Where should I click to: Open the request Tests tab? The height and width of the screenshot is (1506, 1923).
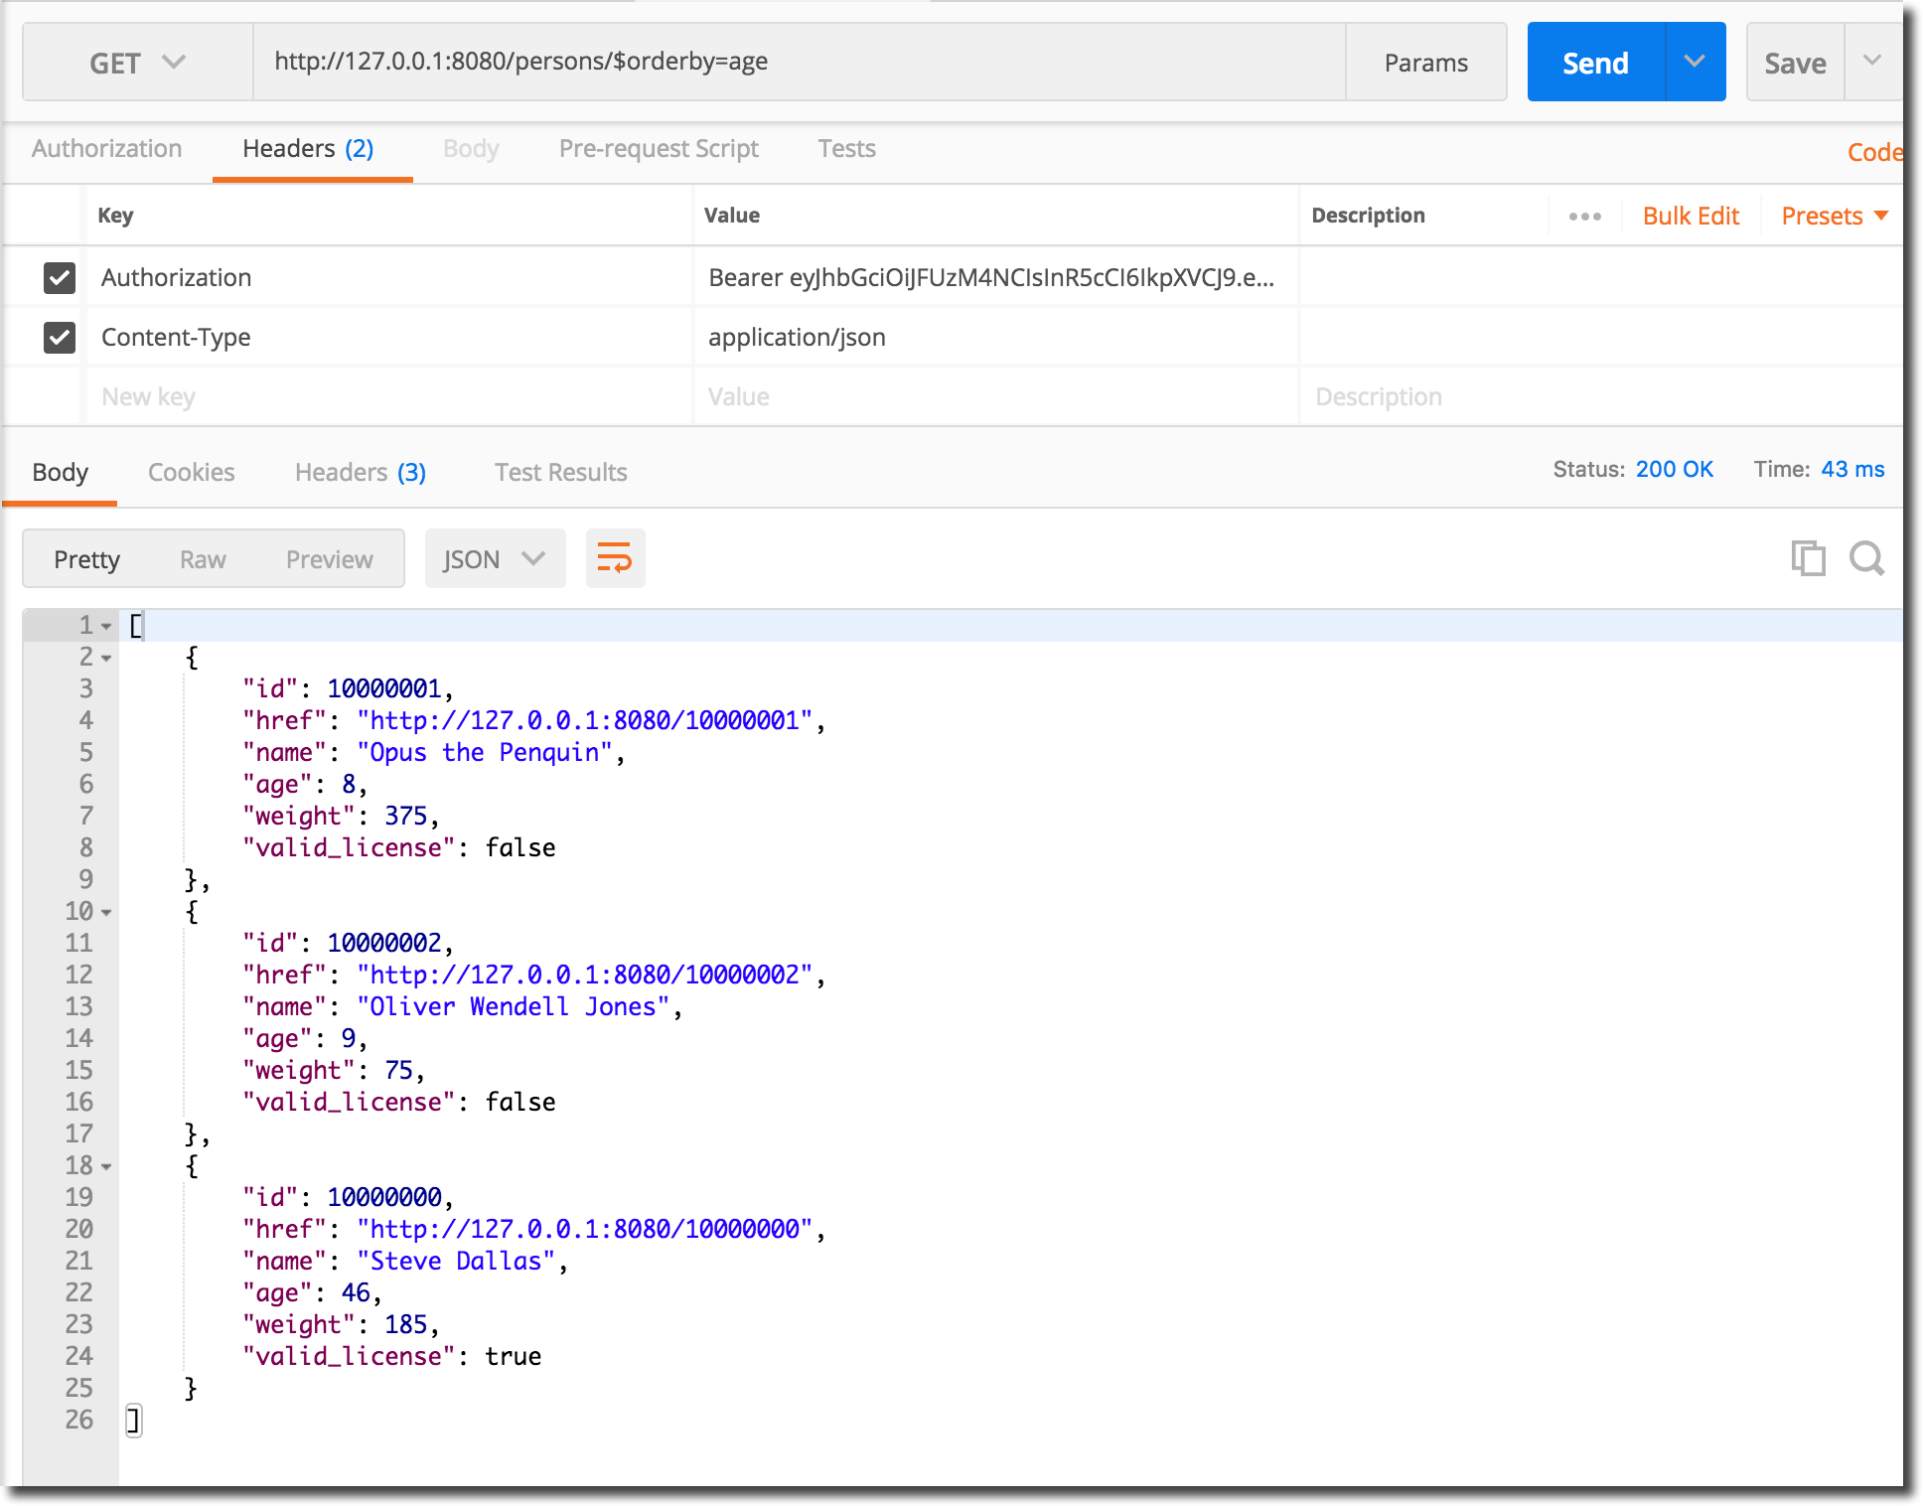(x=846, y=149)
